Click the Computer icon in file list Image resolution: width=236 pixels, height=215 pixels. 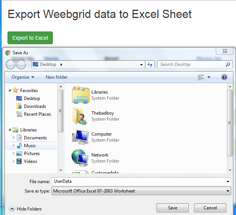(80, 137)
